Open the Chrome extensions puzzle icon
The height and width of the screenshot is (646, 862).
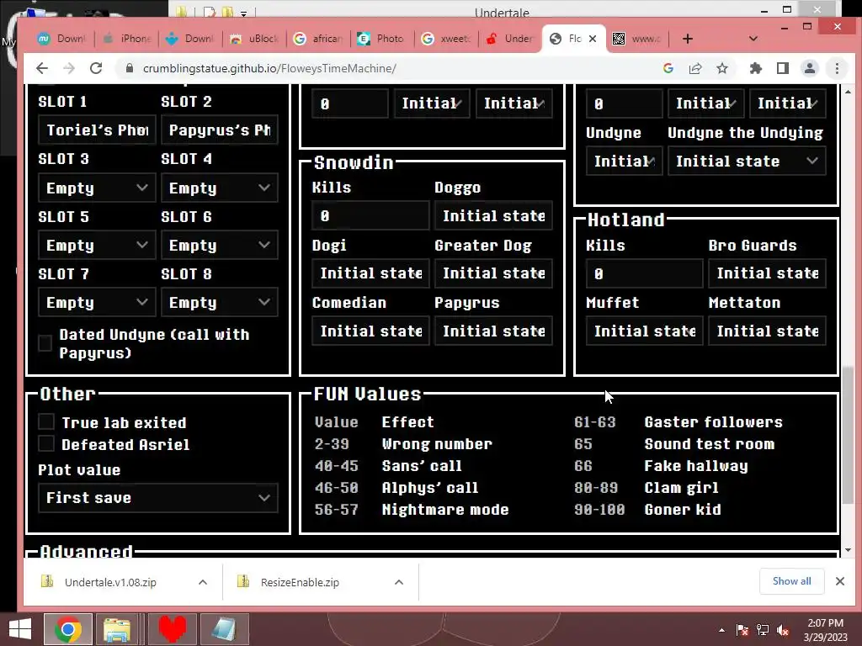click(x=756, y=68)
